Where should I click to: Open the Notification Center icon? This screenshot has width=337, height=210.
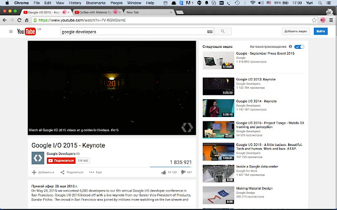coord(329,3)
